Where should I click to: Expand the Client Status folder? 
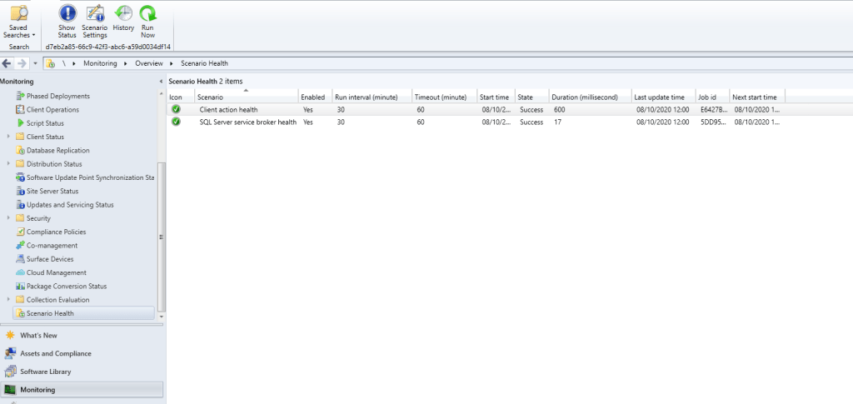[8, 137]
